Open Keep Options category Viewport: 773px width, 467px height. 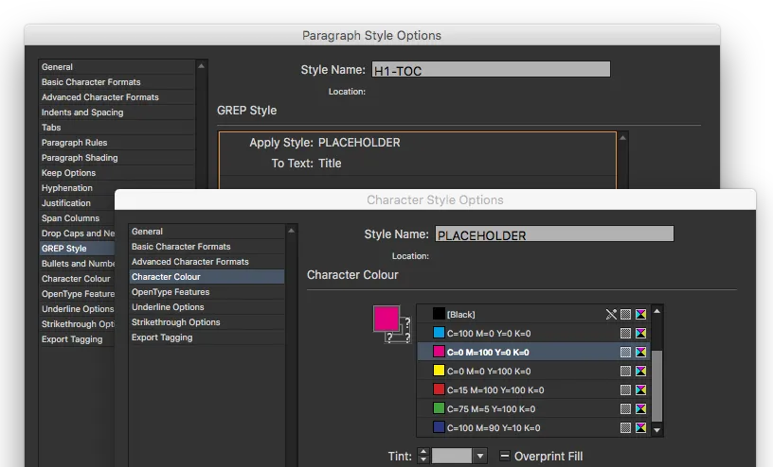click(117, 173)
